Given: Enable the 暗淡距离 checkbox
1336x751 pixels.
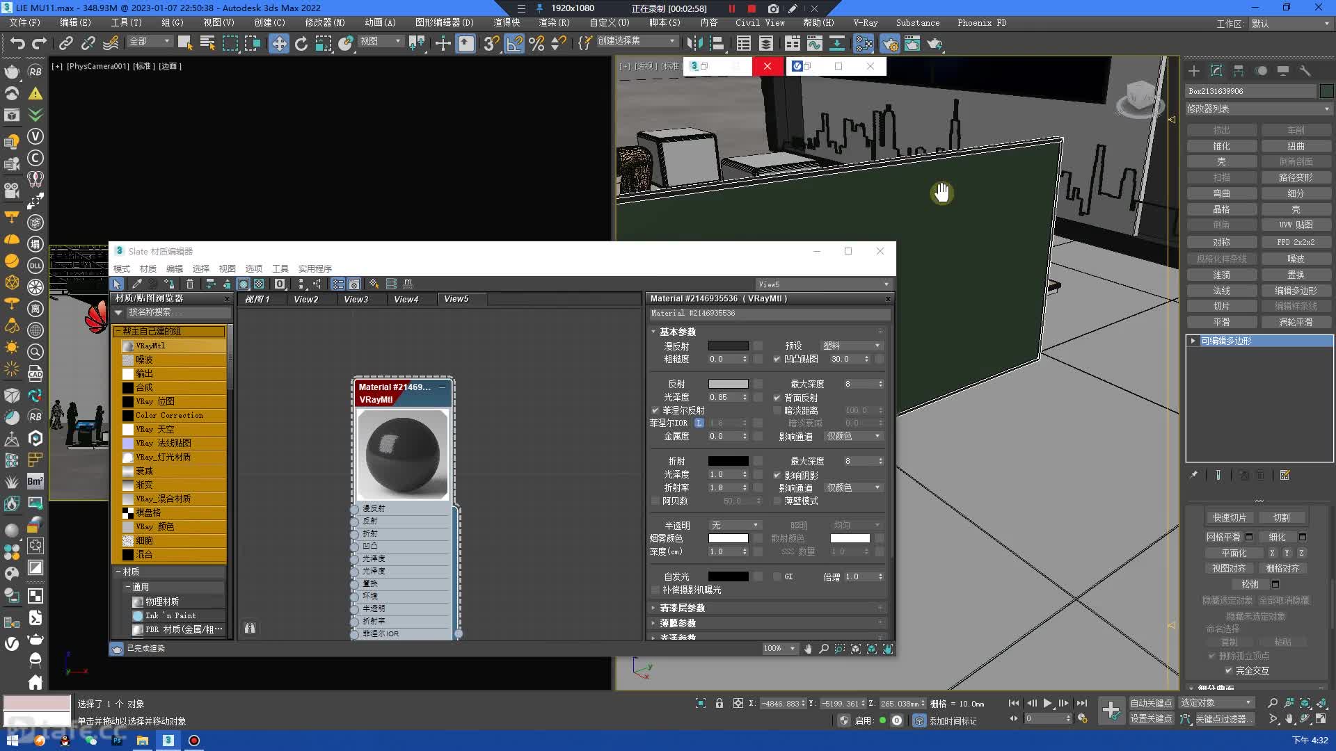Looking at the screenshot, I should click(777, 410).
